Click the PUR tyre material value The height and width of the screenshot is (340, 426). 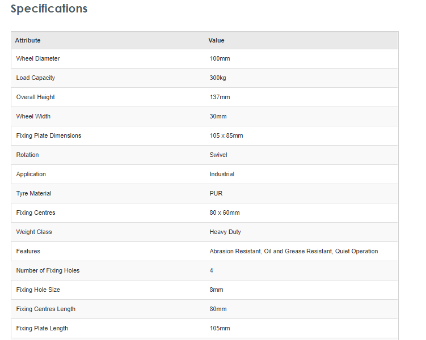click(216, 193)
